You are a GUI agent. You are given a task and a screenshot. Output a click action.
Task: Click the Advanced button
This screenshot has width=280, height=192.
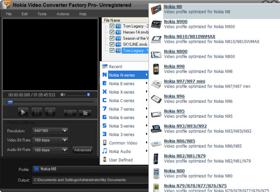(x=83, y=150)
